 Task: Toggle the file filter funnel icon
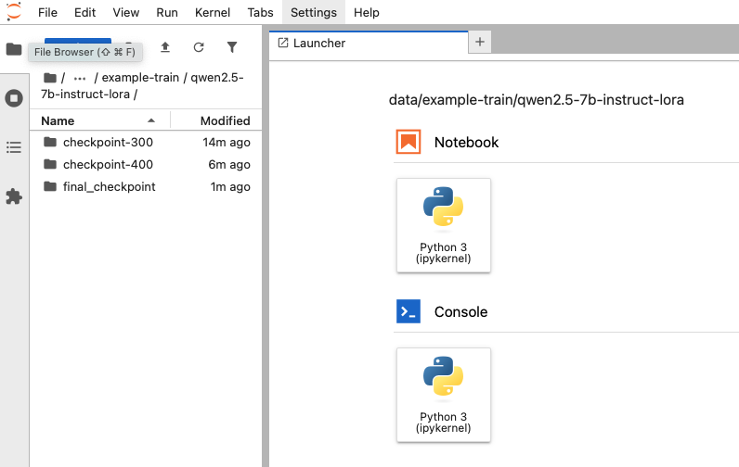click(232, 47)
